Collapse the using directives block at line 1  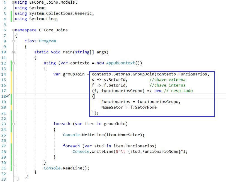[13, 2]
